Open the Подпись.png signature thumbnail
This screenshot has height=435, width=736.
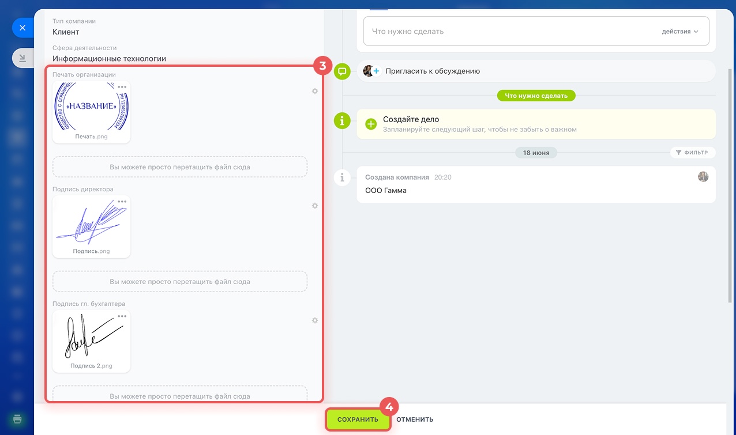pos(91,222)
